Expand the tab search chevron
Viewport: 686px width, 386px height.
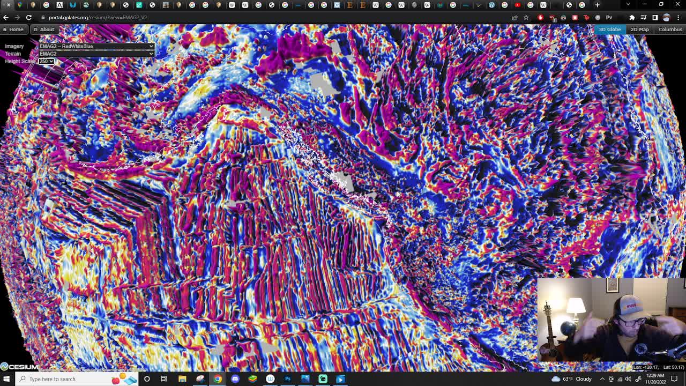click(628, 4)
